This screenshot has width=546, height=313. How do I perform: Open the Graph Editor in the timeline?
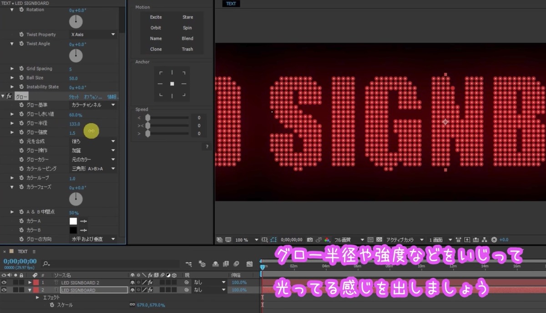click(x=249, y=263)
